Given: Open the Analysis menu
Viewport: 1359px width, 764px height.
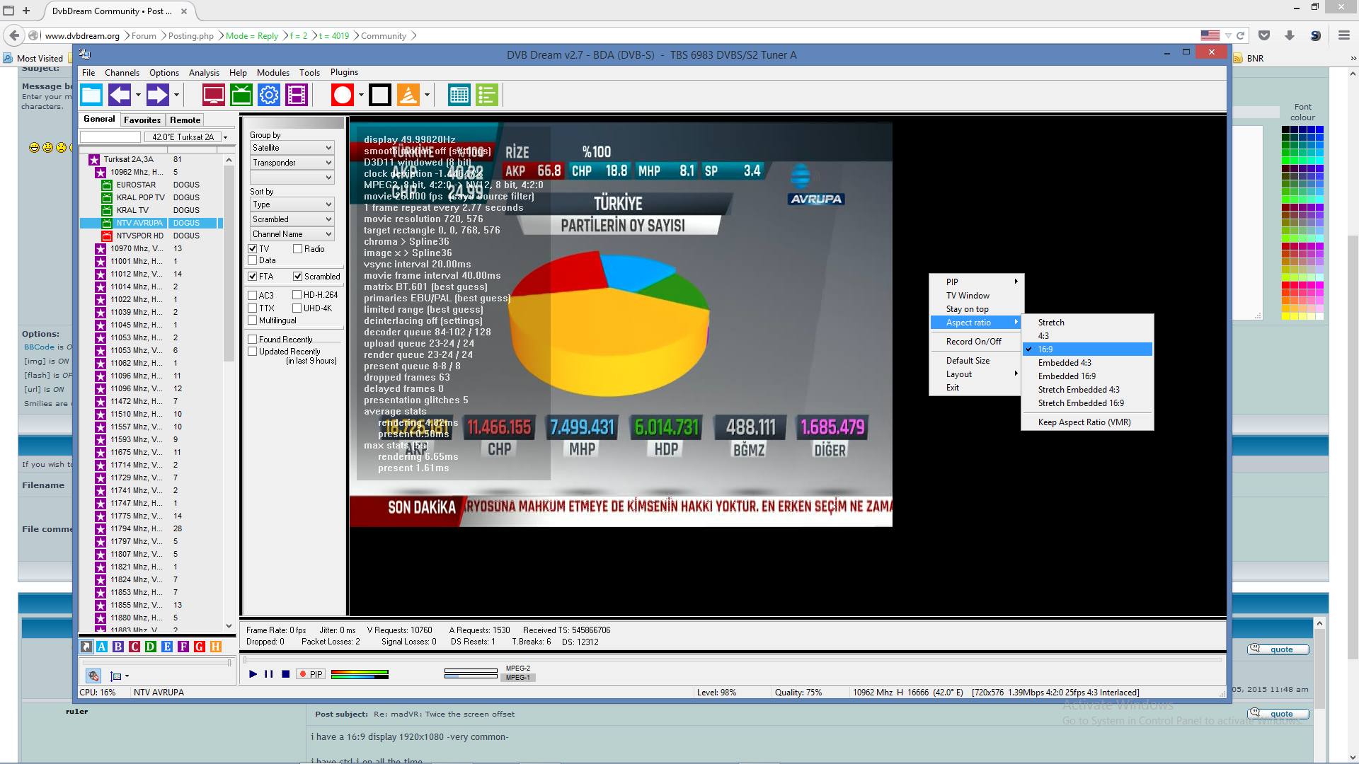Looking at the screenshot, I should pos(204,73).
